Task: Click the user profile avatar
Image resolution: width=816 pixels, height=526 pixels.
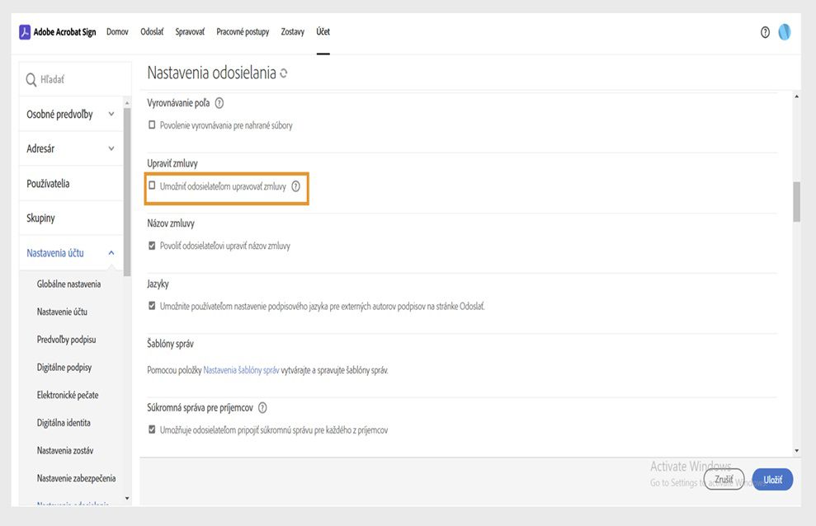Action: (784, 32)
